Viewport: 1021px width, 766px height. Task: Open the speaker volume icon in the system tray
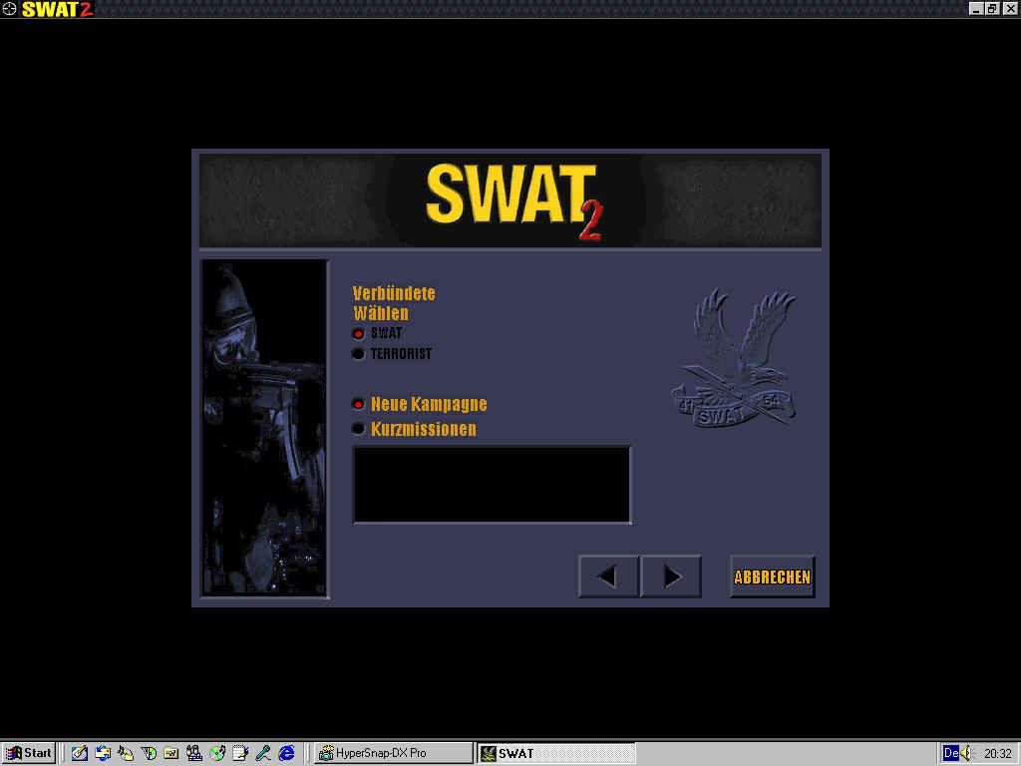[x=963, y=753]
